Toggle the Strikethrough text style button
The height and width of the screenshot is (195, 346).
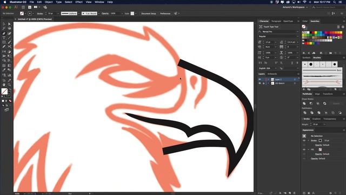297,63
